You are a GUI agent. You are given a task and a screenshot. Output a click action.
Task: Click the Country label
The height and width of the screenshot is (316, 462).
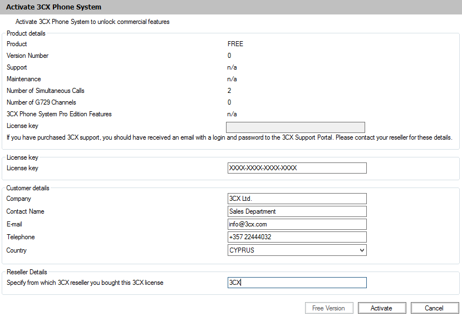(x=17, y=250)
